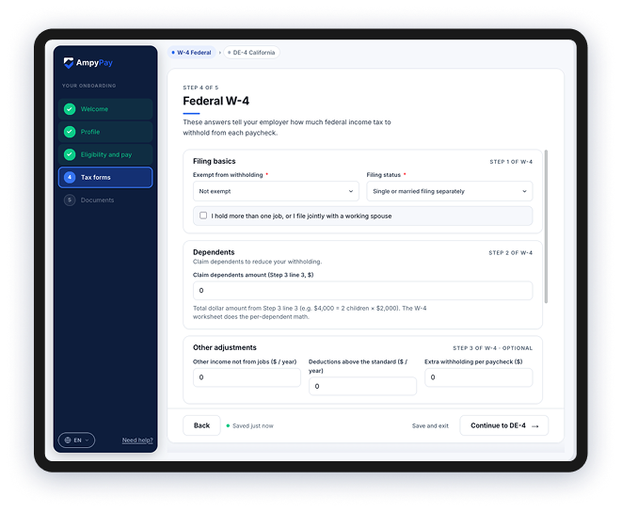Click the Extra withholding per paycheck field
The width and height of the screenshot is (622, 512).
pos(478,377)
